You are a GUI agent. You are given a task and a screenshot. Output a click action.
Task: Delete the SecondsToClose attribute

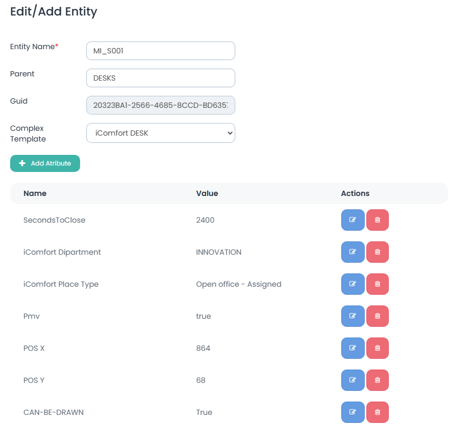[x=378, y=220]
